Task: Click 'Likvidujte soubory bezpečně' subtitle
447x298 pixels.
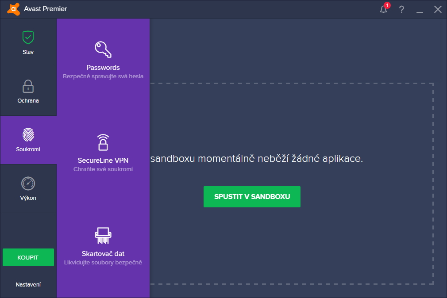Action: click(103, 262)
